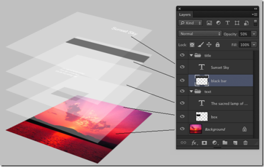Click the Background layer lock icon
Image resolution: width=264 pixels, height=167 pixels.
[244, 129]
